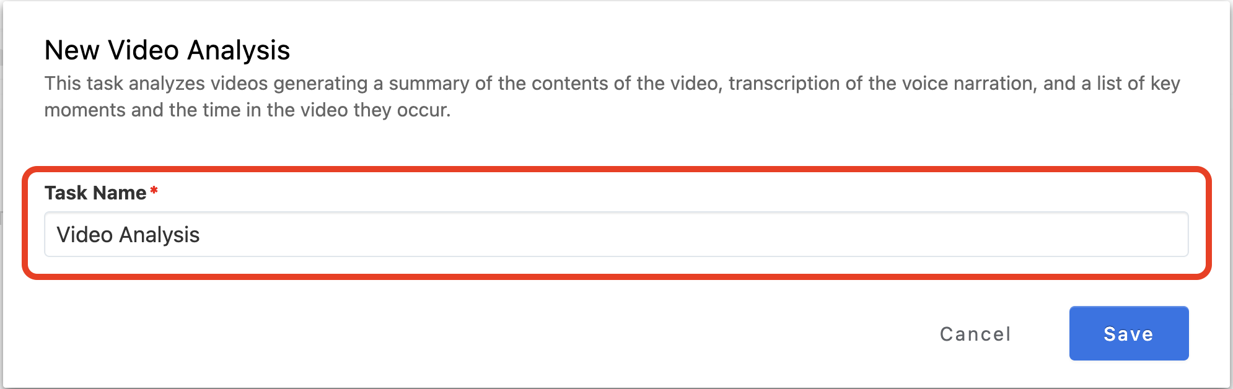Cancel the New Video Analysis dialog
The image size is (1233, 389).
(975, 334)
